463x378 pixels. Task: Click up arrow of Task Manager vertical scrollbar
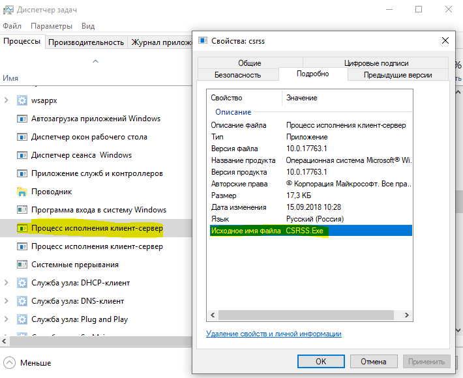pyautogui.click(x=458, y=92)
